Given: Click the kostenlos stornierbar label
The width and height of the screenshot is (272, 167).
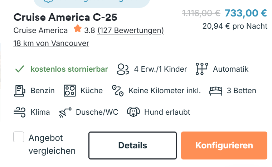Looking at the screenshot, I should pyautogui.click(x=69, y=69).
